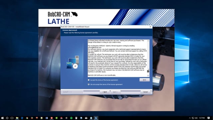The height and width of the screenshot is (120, 213).
Task: Go to previous step with Back button
Action: coord(105,92)
